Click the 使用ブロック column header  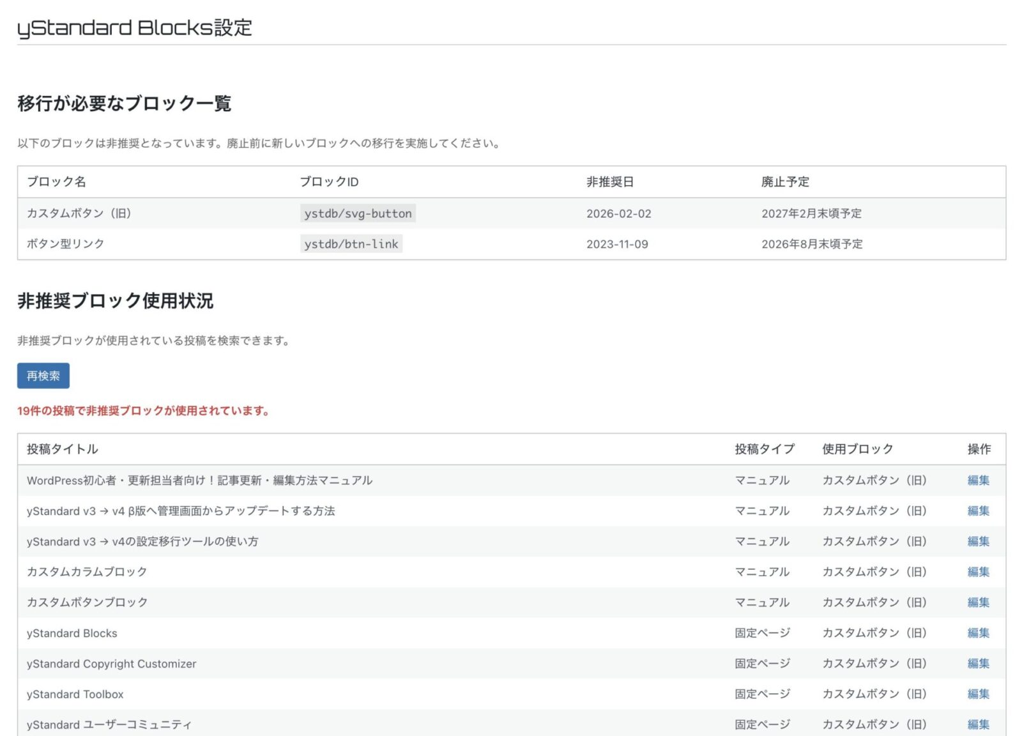click(857, 449)
